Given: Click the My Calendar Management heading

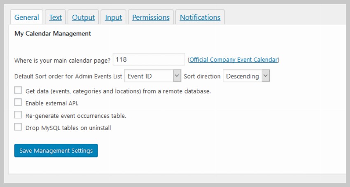Looking at the screenshot, I should pyautogui.click(x=53, y=33).
